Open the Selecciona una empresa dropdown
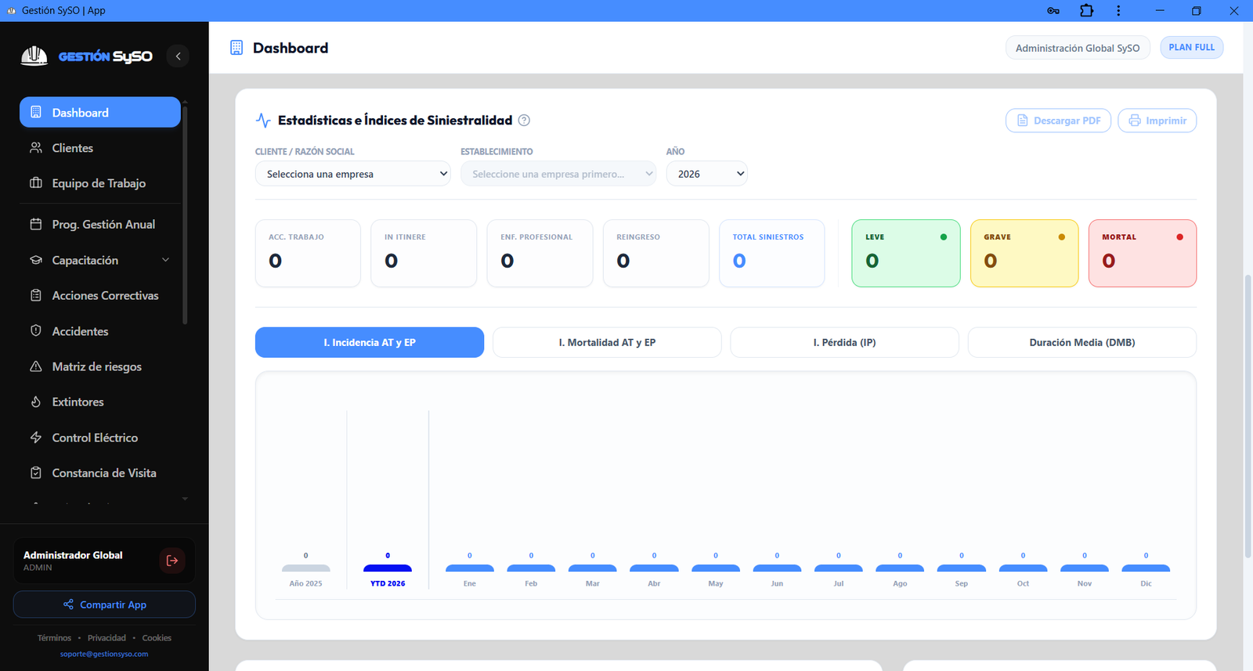 [352, 174]
